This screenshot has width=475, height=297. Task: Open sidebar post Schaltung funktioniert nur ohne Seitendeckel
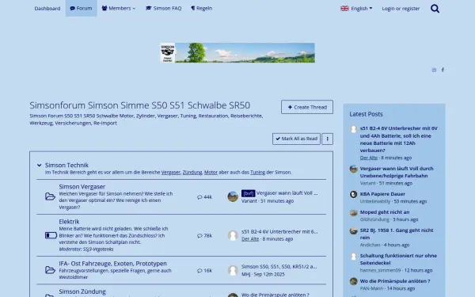[x=398, y=259]
